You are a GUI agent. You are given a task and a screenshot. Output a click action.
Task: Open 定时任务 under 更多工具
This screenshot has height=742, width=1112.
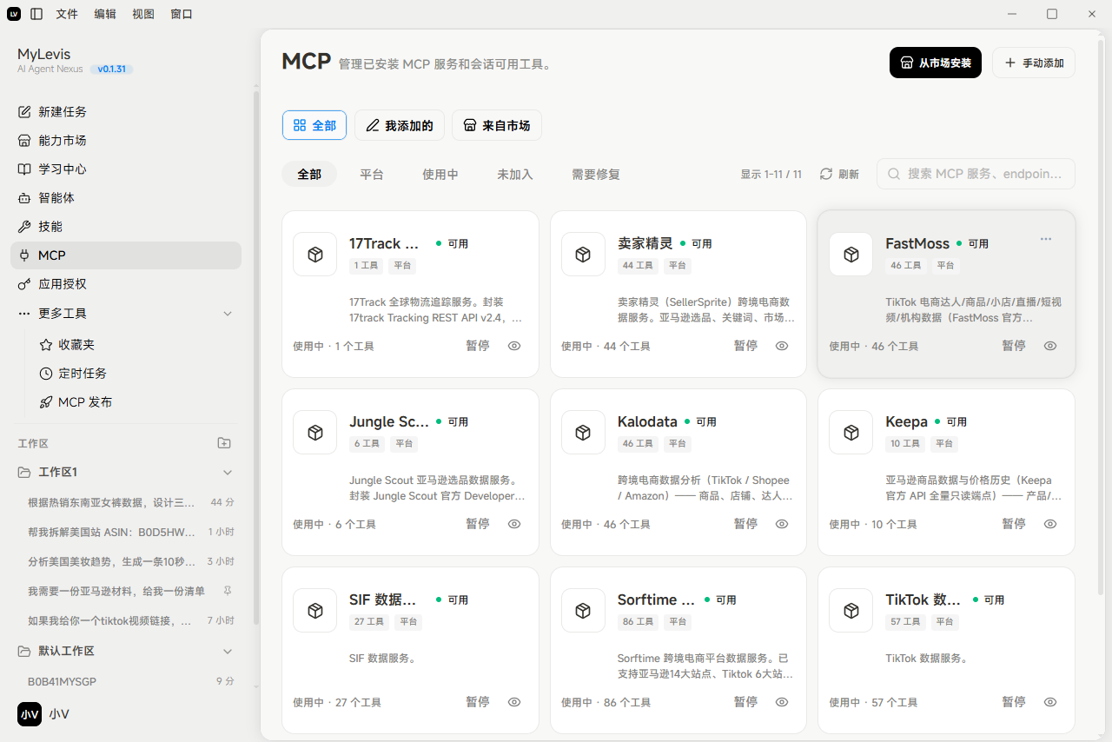coord(135,374)
